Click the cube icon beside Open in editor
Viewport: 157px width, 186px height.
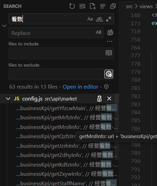click(x=106, y=87)
